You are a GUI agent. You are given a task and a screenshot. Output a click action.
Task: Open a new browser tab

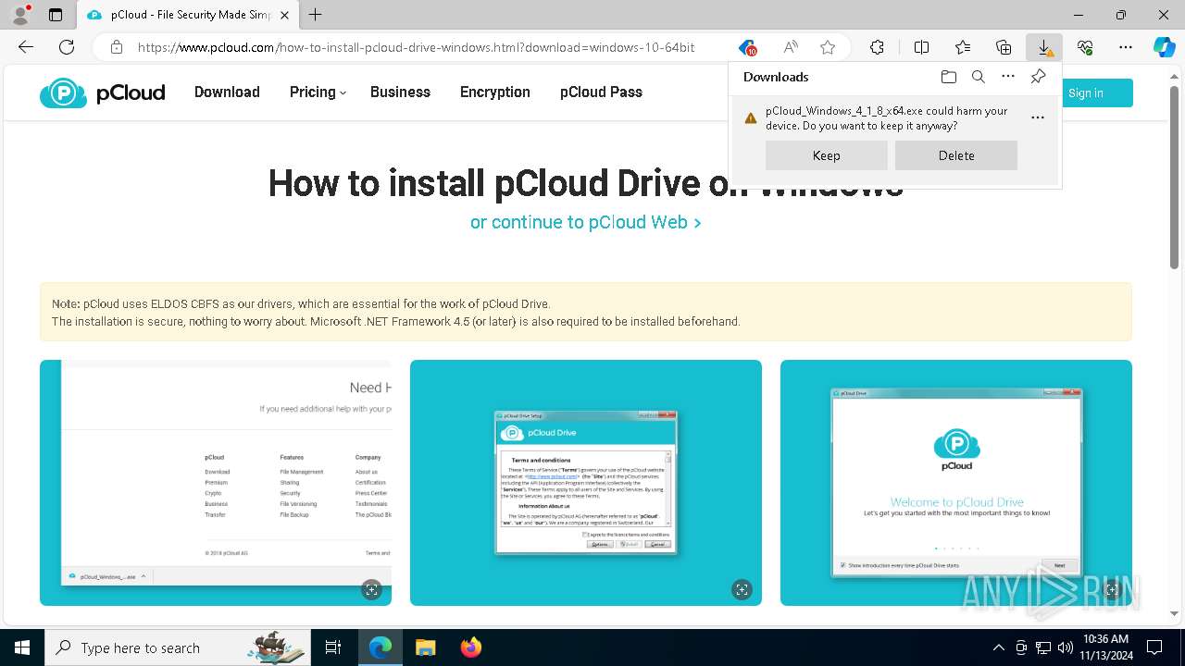315,15
